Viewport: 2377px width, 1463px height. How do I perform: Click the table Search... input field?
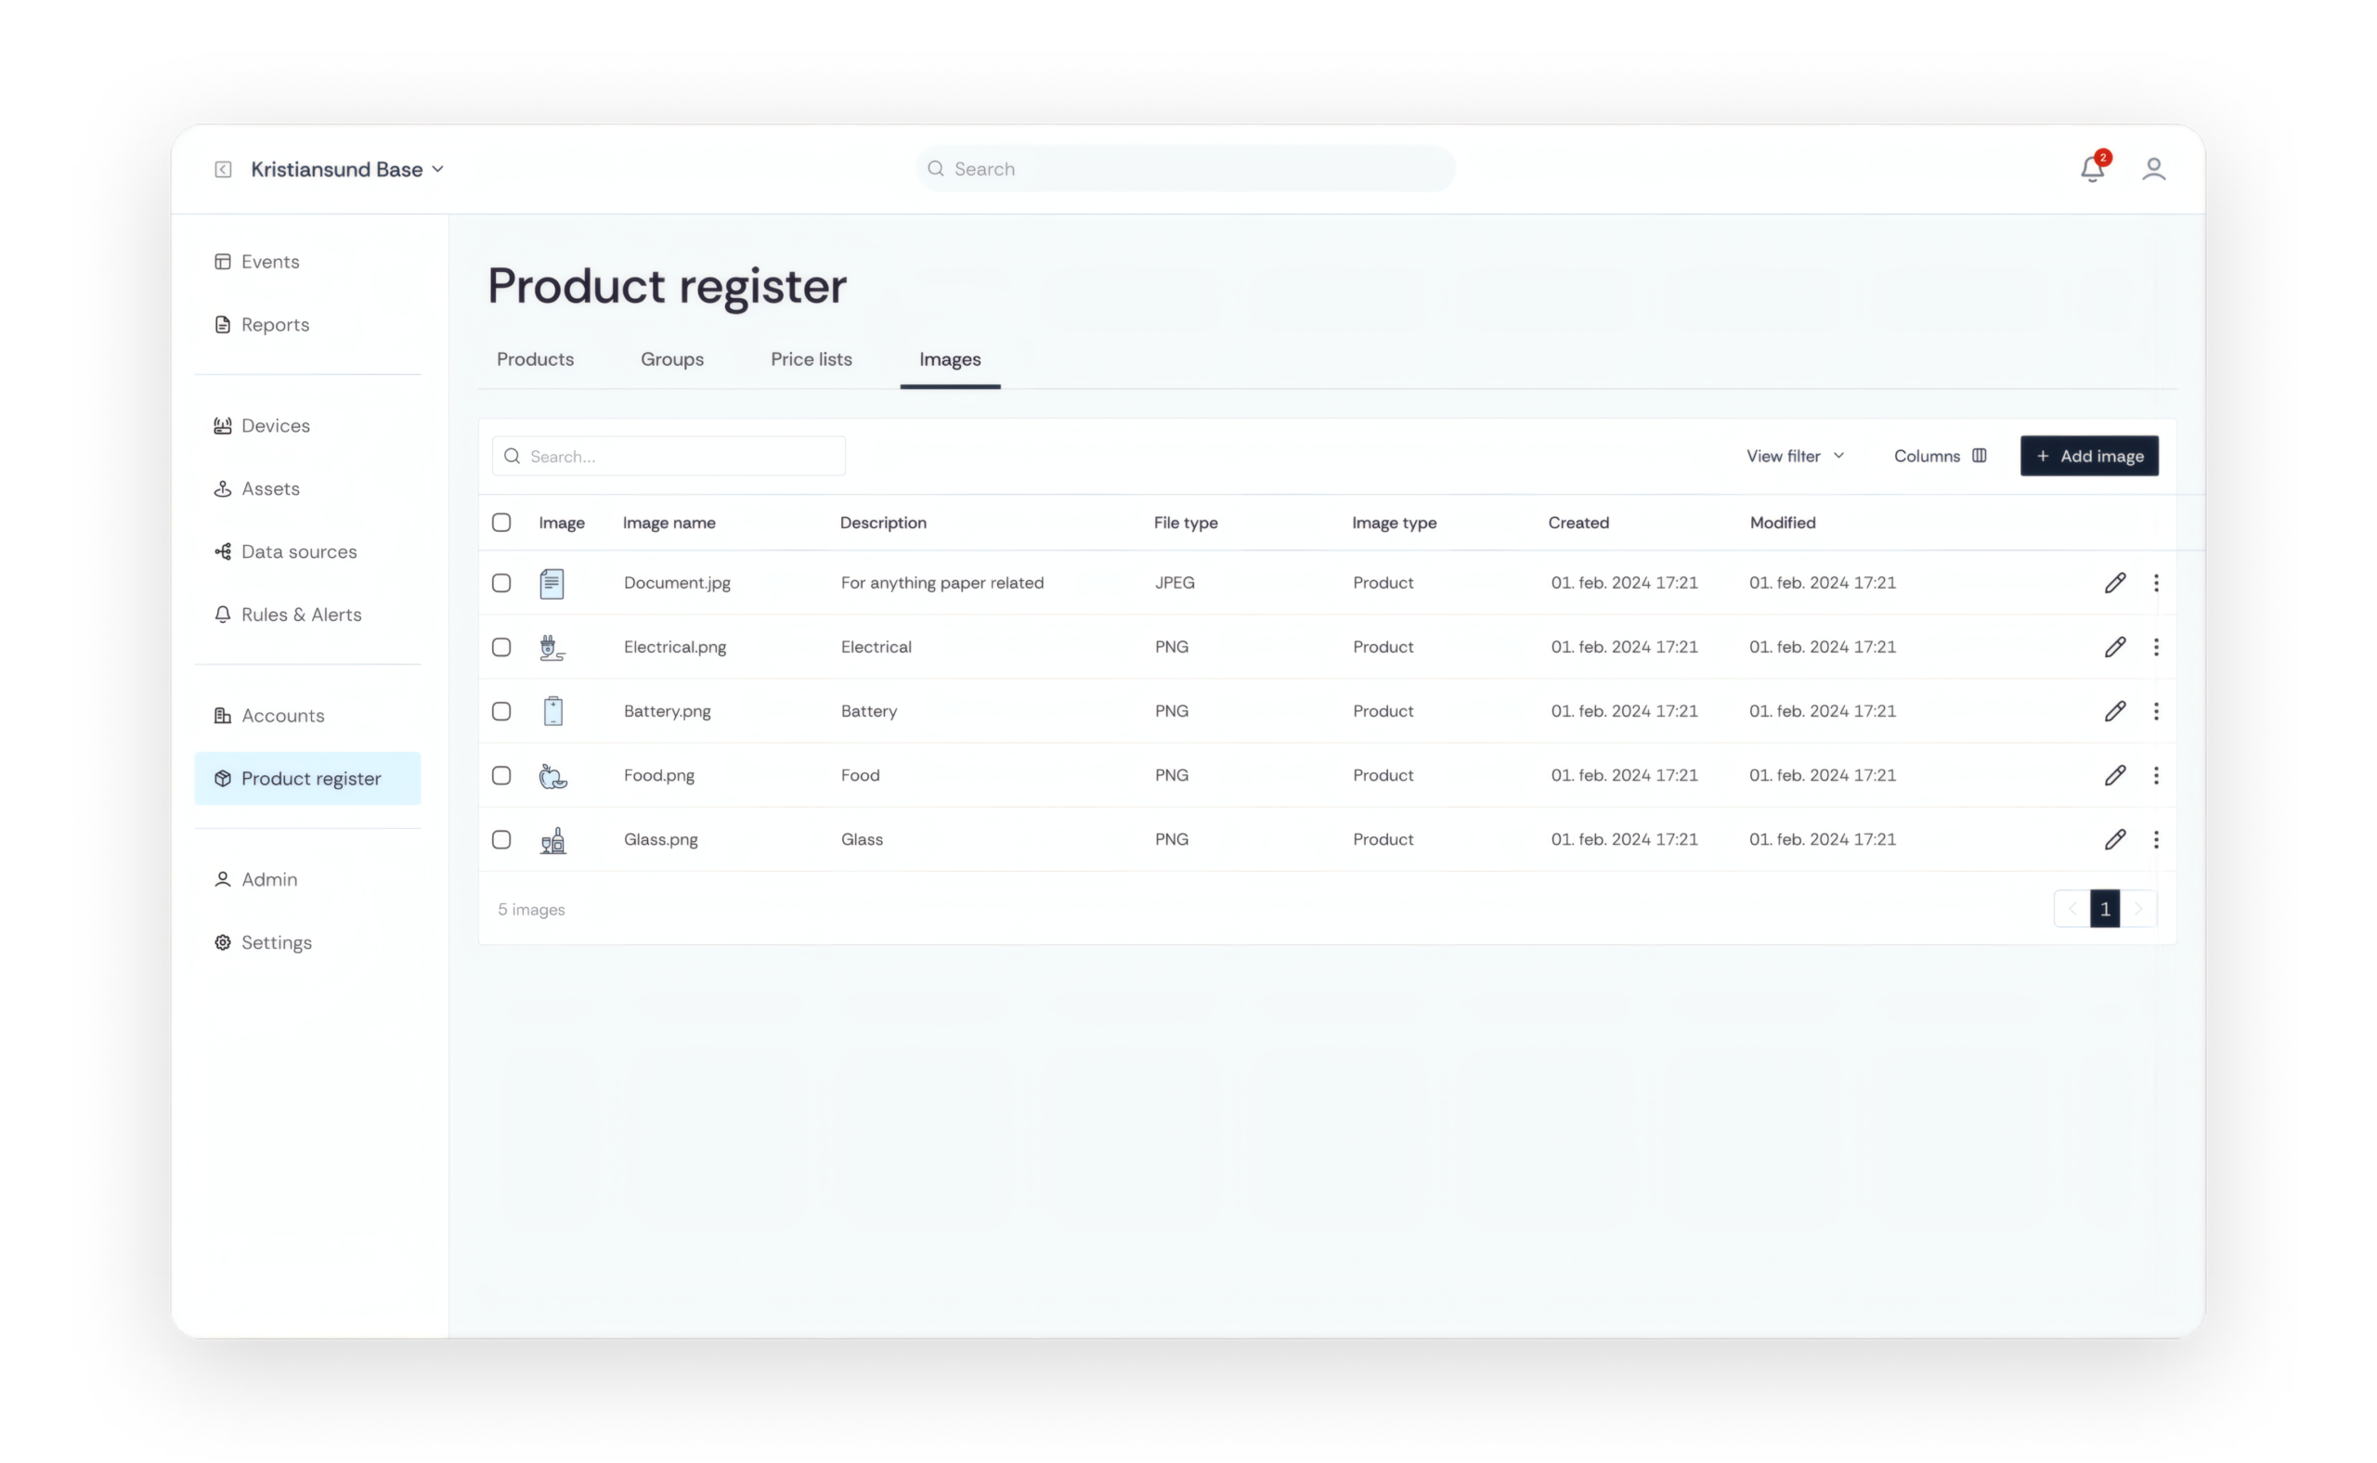point(678,456)
